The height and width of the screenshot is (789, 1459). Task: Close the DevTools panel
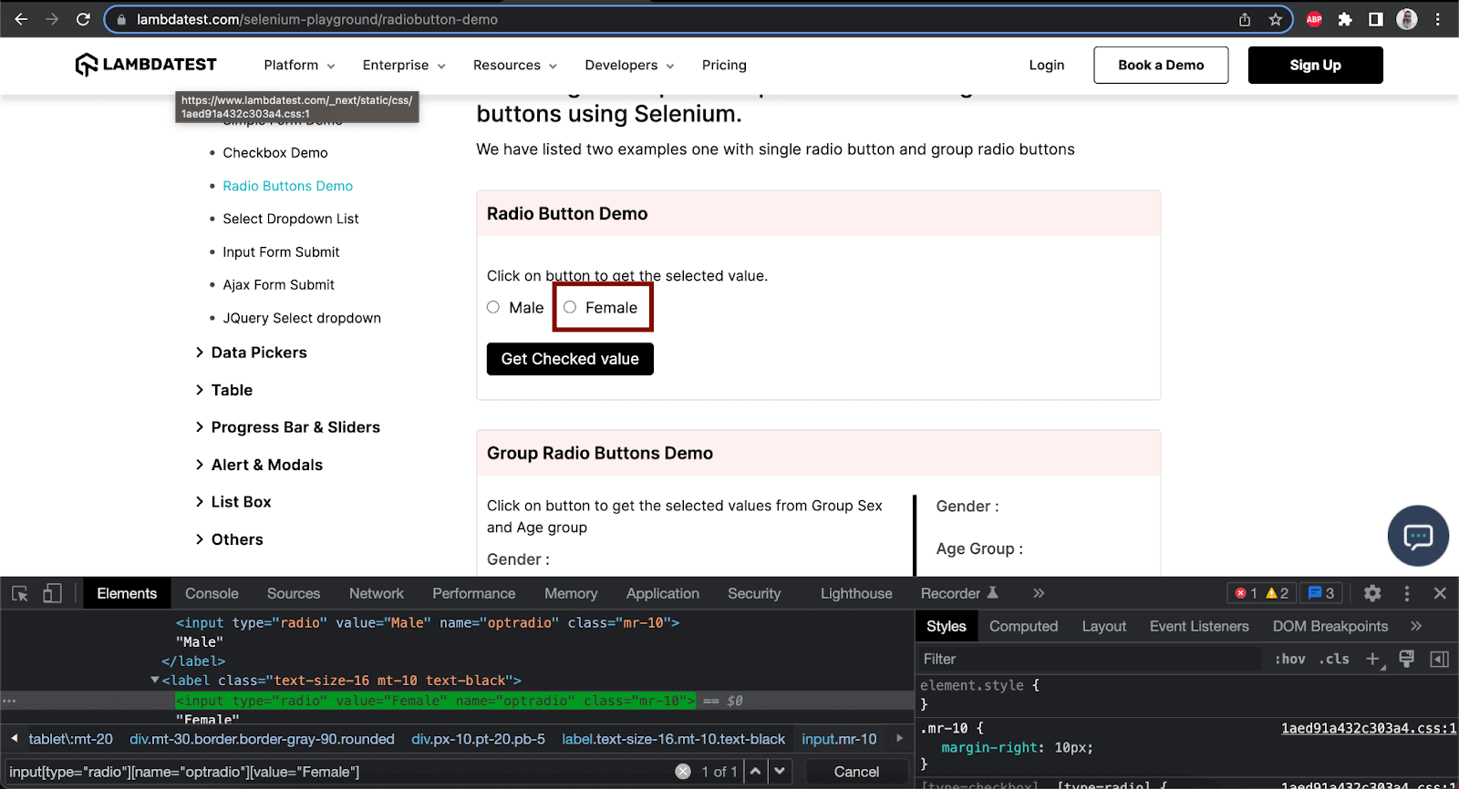[x=1440, y=593]
